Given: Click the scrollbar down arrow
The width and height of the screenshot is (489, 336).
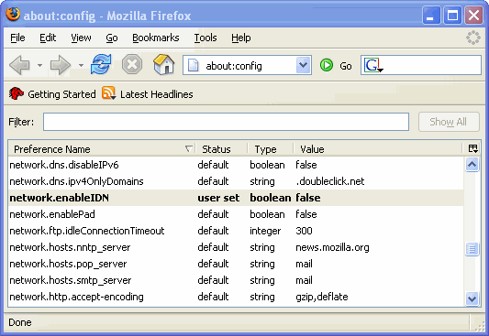Looking at the screenshot, I should point(472,298).
